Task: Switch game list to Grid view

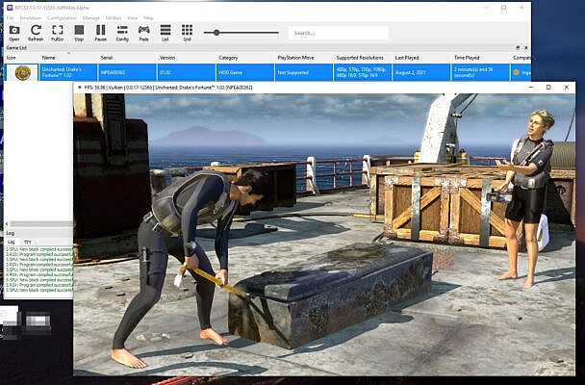Action: pyautogui.click(x=187, y=33)
